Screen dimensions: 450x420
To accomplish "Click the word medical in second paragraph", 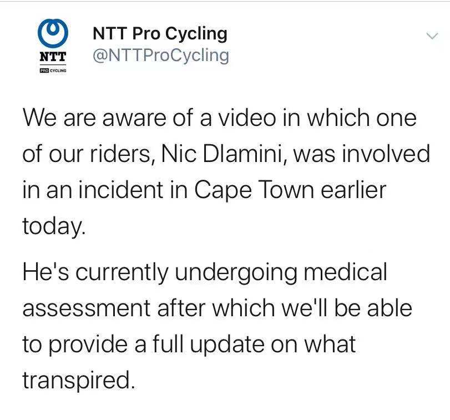I will [346, 272].
